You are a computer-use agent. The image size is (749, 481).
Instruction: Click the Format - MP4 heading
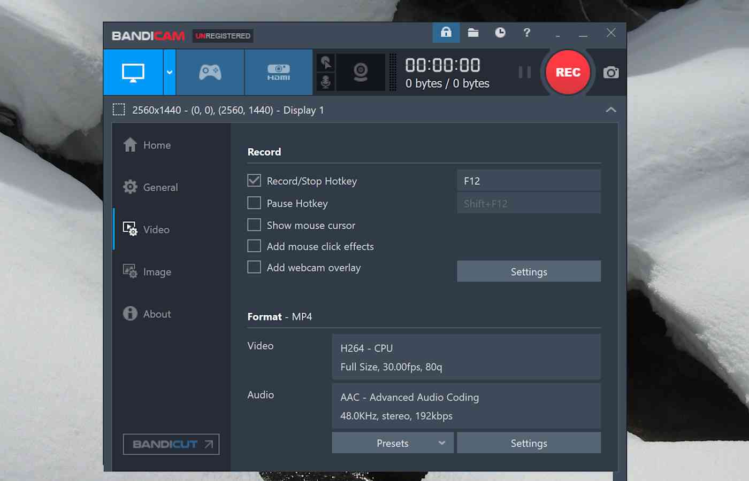click(280, 316)
